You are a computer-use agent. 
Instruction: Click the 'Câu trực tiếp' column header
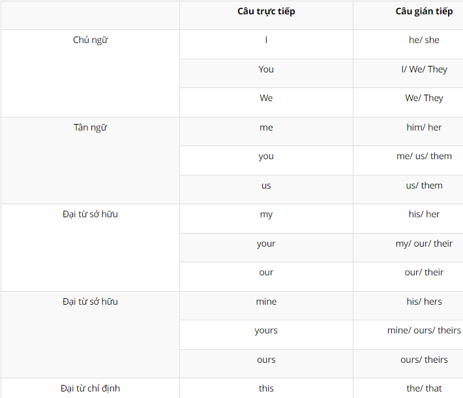[x=266, y=12]
